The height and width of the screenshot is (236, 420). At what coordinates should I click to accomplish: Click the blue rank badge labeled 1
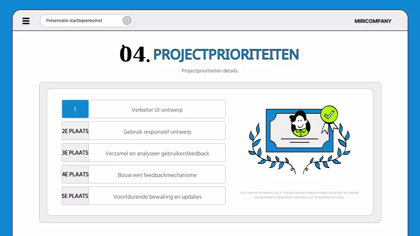tap(75, 109)
